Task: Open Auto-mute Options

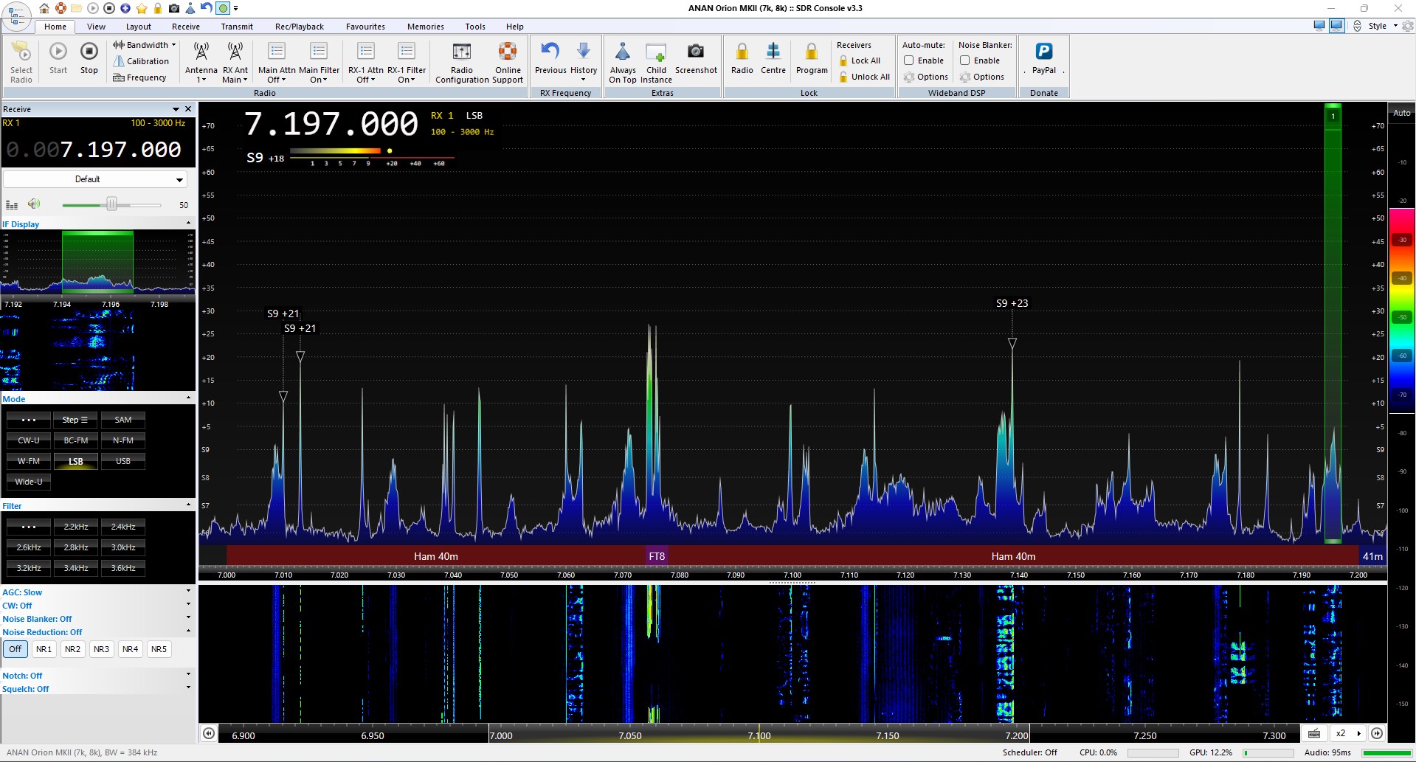Action: (926, 77)
